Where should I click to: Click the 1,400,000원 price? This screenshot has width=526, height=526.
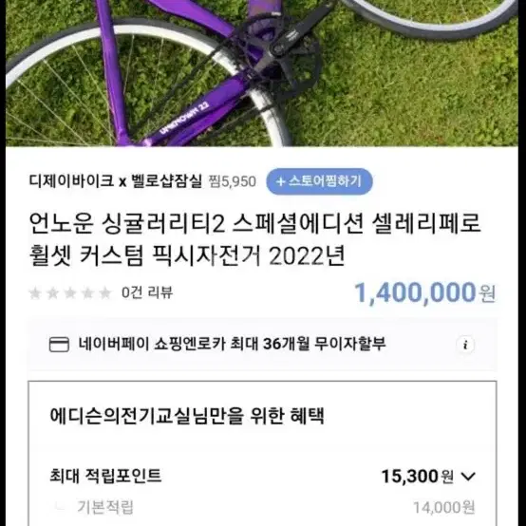[425, 292]
